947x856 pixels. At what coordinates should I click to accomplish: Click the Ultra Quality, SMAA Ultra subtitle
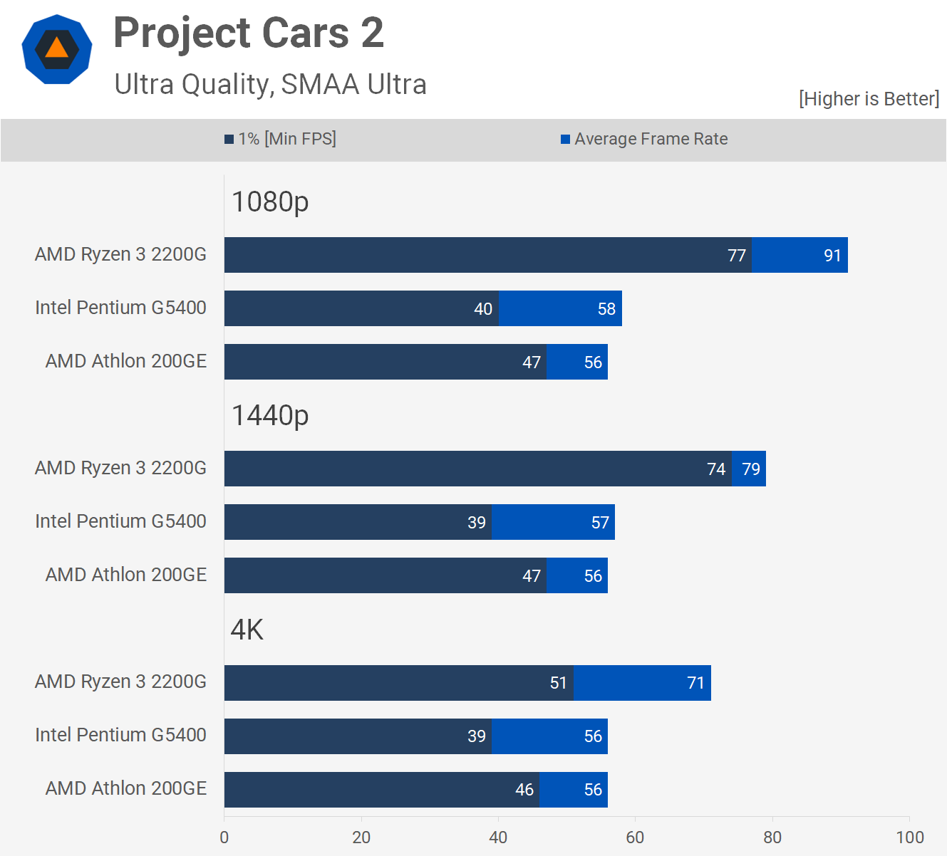coord(270,84)
